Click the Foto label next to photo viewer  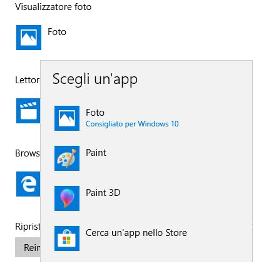pos(57,32)
